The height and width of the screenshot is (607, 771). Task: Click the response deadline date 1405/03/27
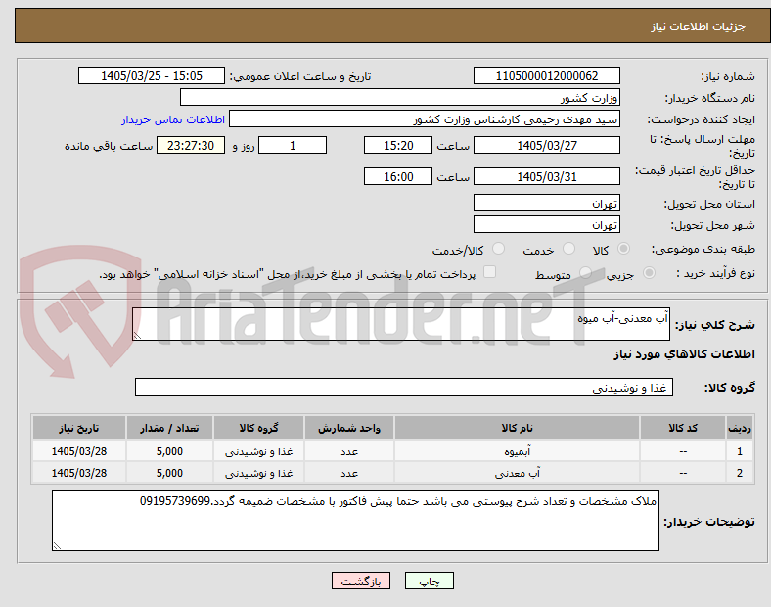click(x=546, y=145)
